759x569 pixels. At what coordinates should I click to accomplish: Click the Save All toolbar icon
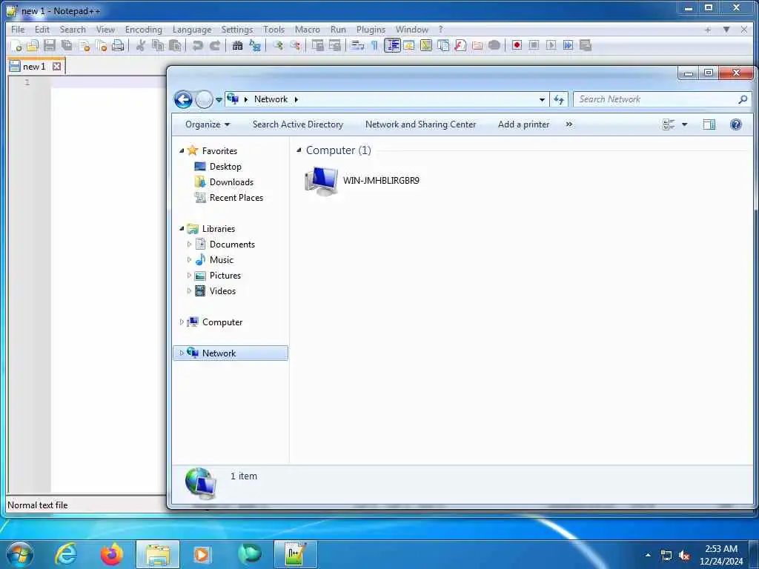tap(67, 45)
